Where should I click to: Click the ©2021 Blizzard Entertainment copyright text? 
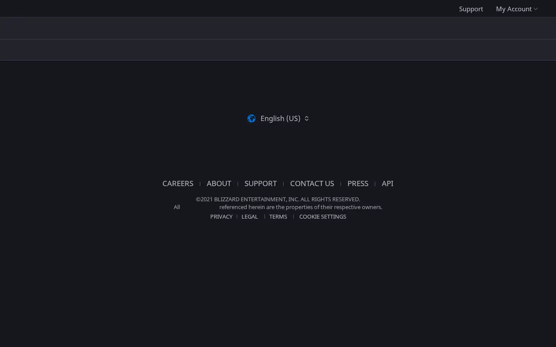tap(278, 199)
